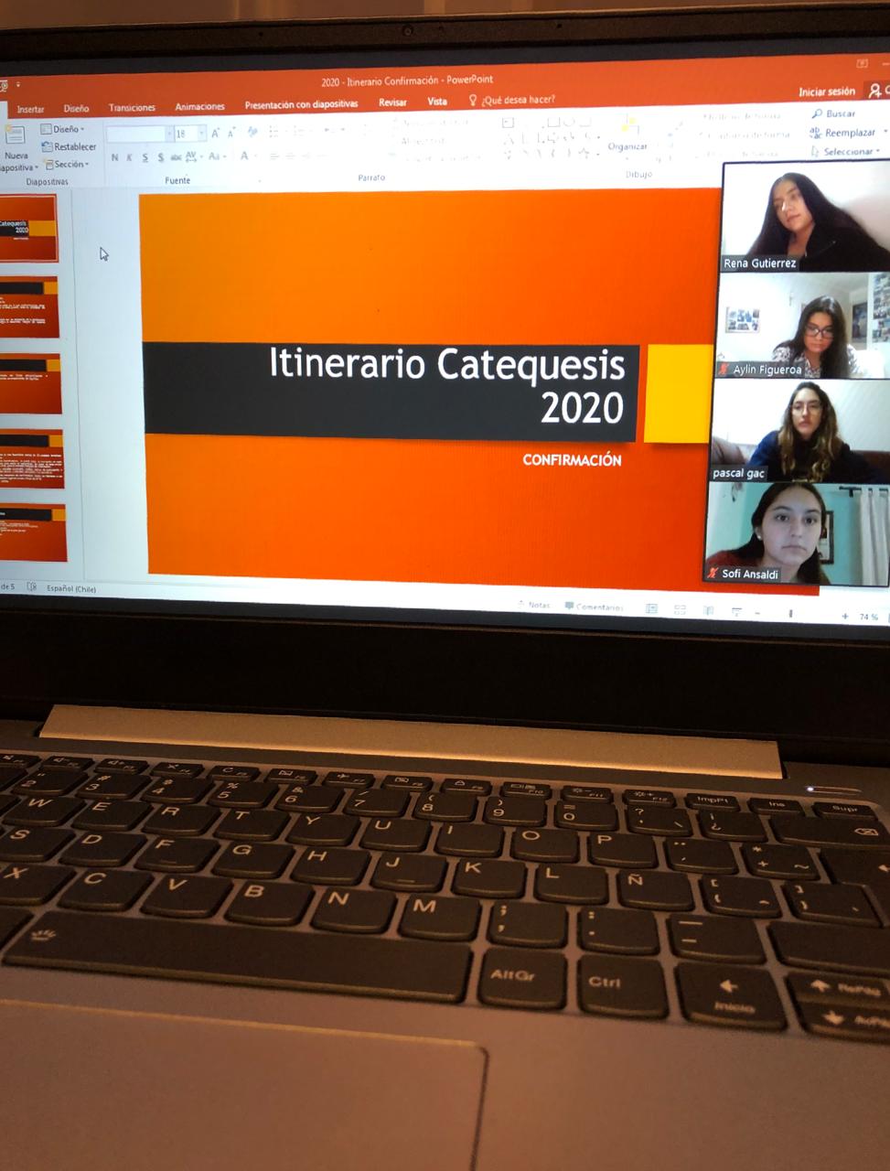
Task: Toggle the Comentarios pane
Action: click(593, 607)
